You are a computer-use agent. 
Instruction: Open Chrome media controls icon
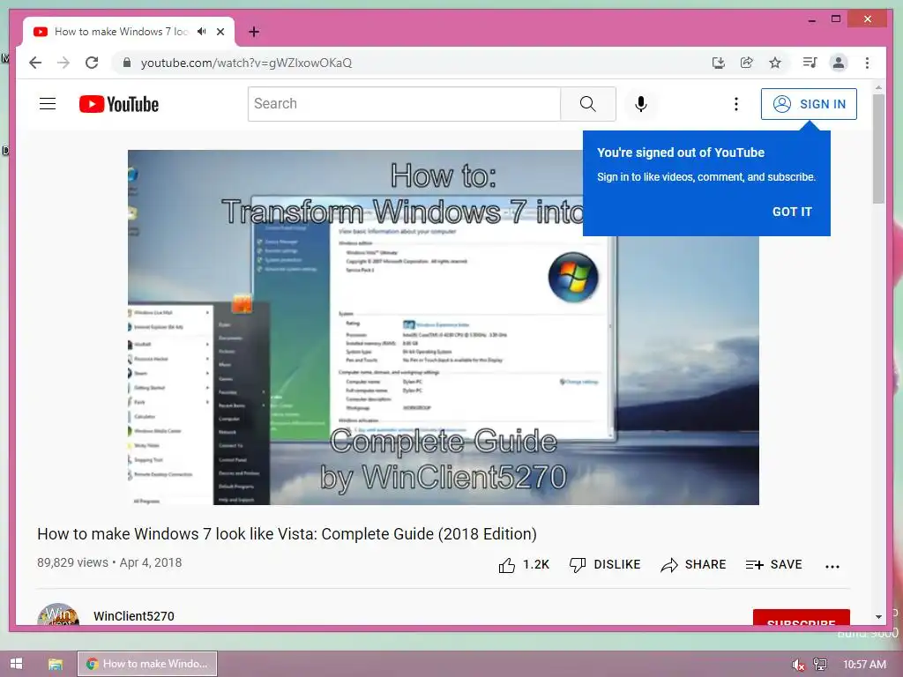point(810,63)
